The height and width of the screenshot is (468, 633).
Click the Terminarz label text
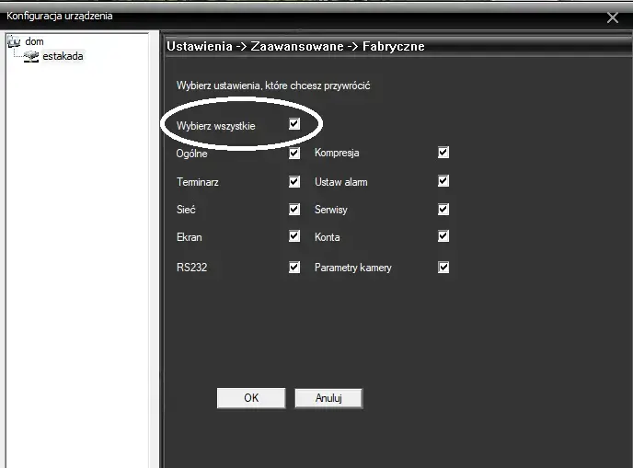pos(198,182)
